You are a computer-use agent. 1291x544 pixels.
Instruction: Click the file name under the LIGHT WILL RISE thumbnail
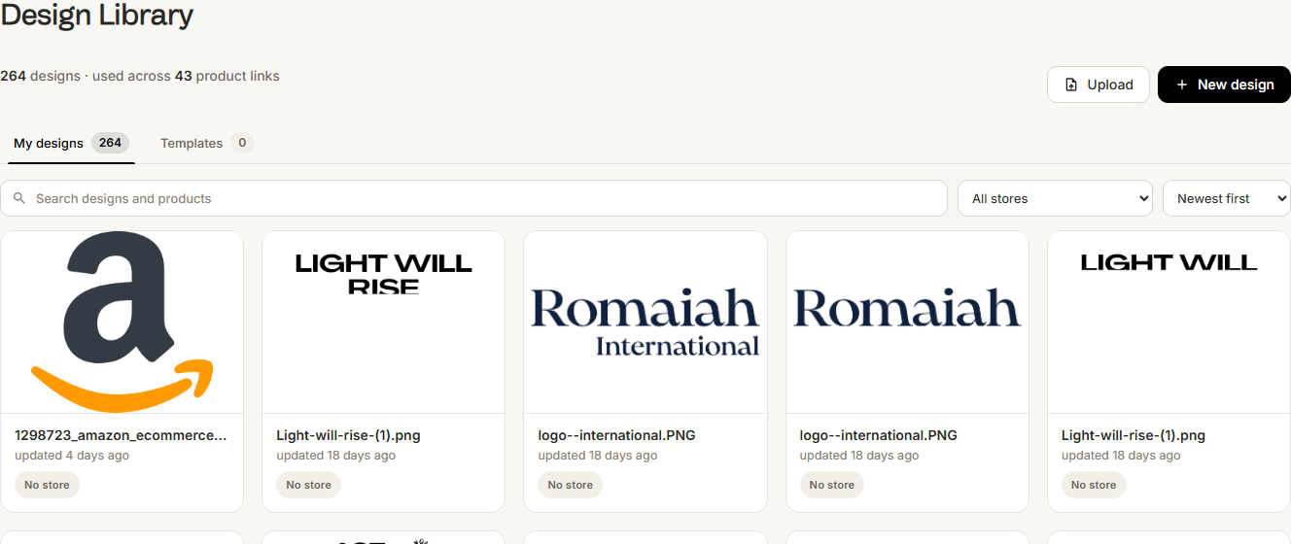tap(348, 435)
